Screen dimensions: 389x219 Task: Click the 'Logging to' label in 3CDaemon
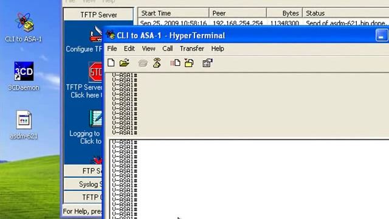[84, 133]
